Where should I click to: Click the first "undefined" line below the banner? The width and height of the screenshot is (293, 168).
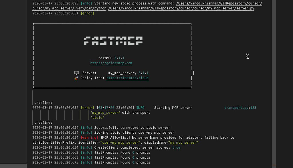pos(43,103)
